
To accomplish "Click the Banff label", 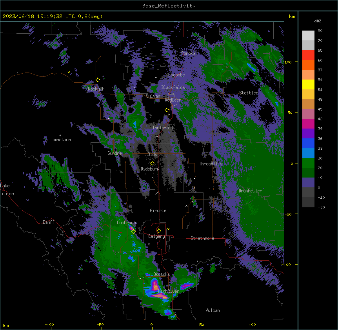I will coord(49,222).
